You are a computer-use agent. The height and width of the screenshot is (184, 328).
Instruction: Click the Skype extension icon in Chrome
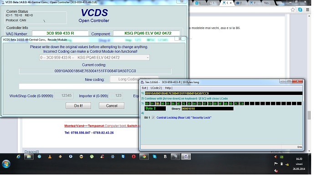[300, 10]
